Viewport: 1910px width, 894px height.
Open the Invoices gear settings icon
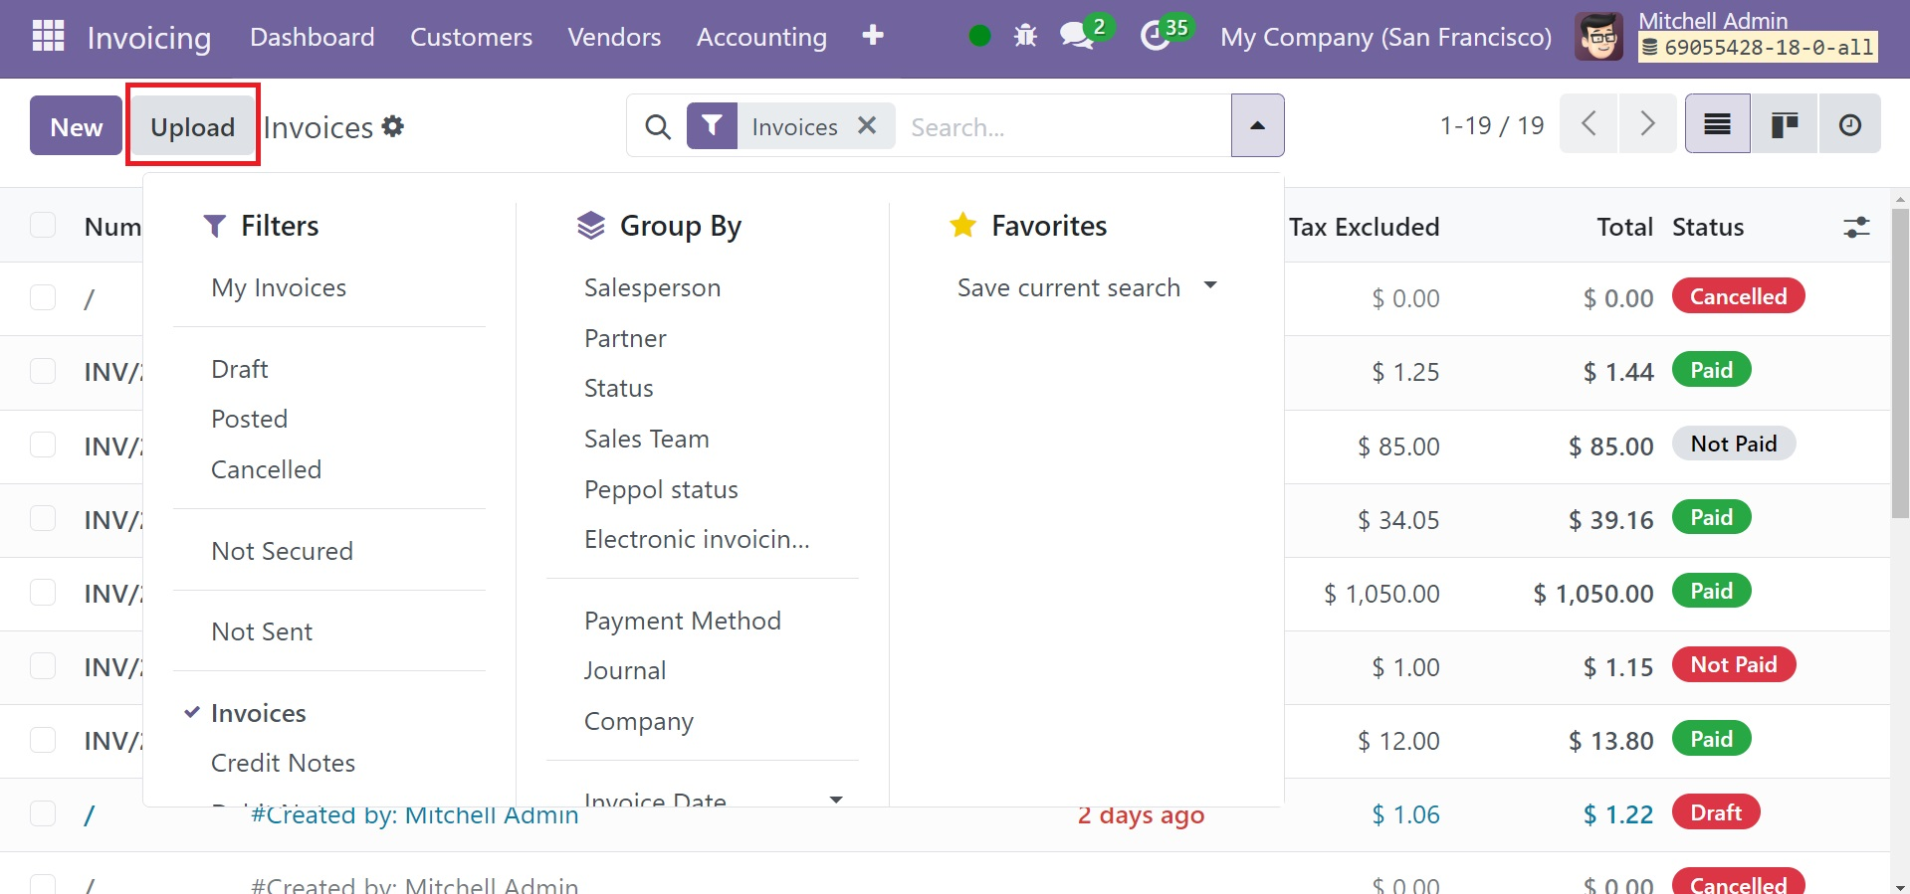[x=393, y=126]
